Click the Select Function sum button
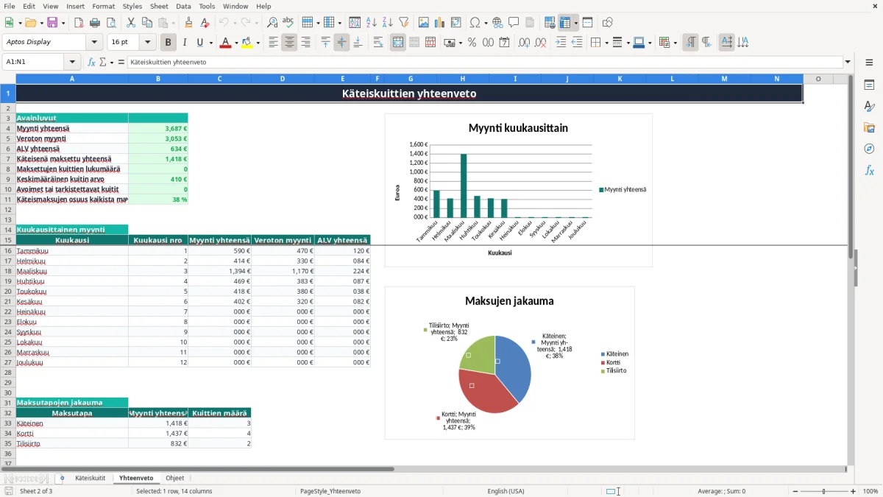This screenshot has width=883, height=497. 103,62
